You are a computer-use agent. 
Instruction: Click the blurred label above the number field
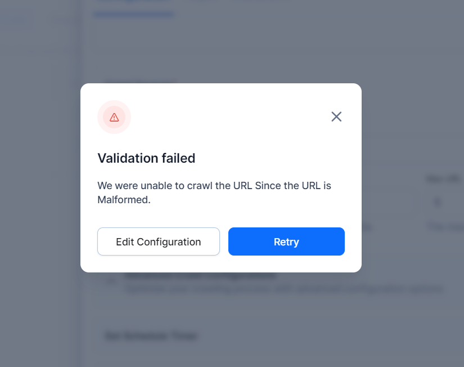coord(444,179)
